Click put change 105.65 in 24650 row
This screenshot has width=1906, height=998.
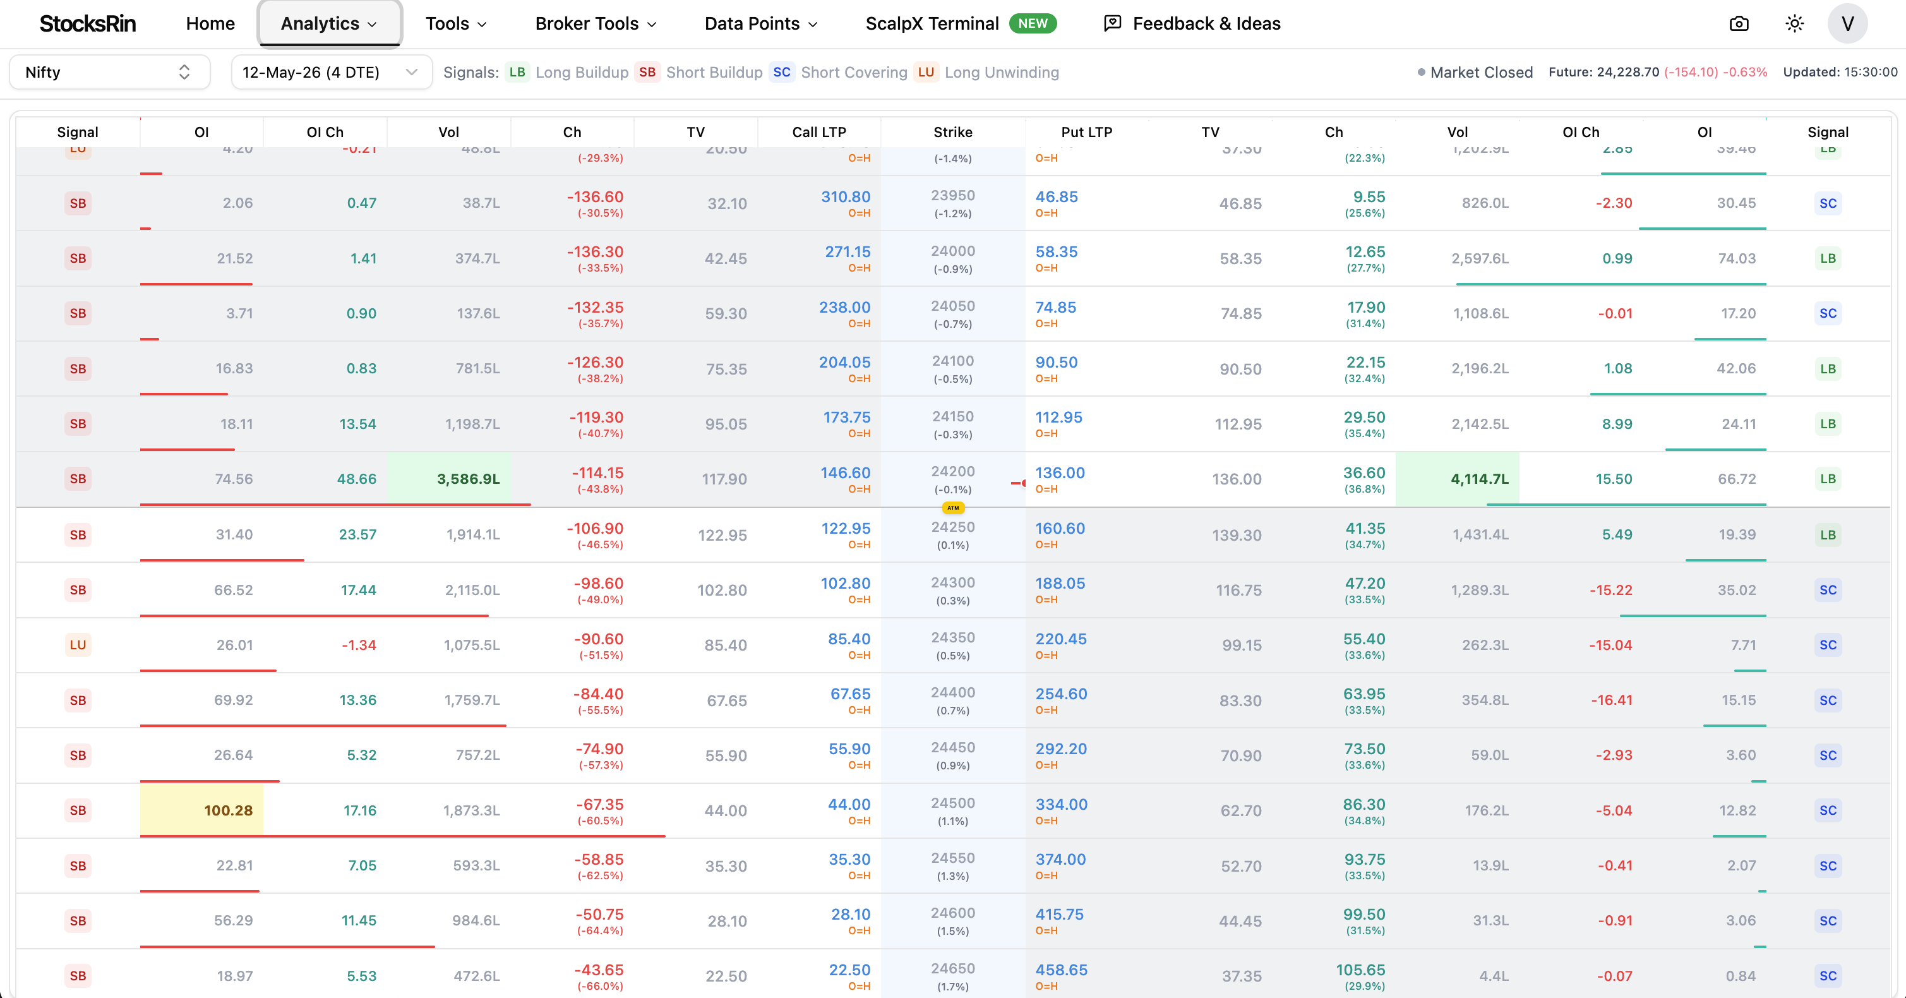tap(1360, 970)
